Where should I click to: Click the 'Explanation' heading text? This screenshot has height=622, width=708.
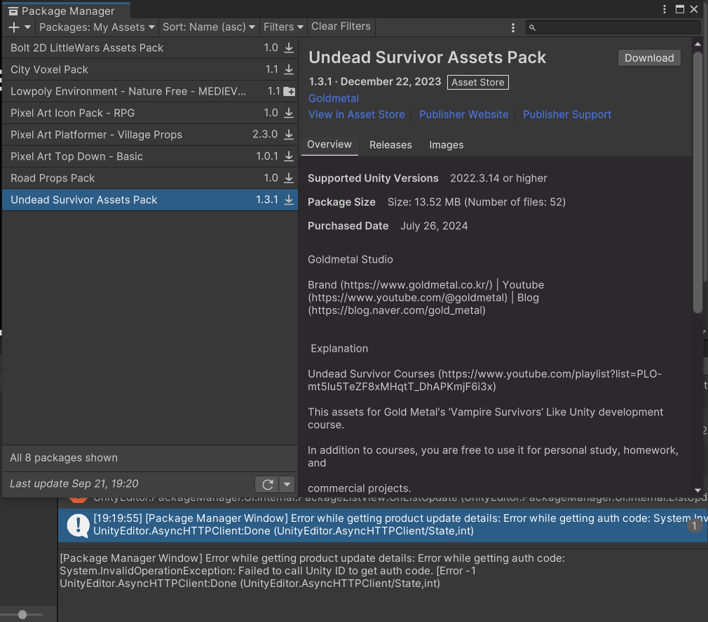tap(339, 349)
